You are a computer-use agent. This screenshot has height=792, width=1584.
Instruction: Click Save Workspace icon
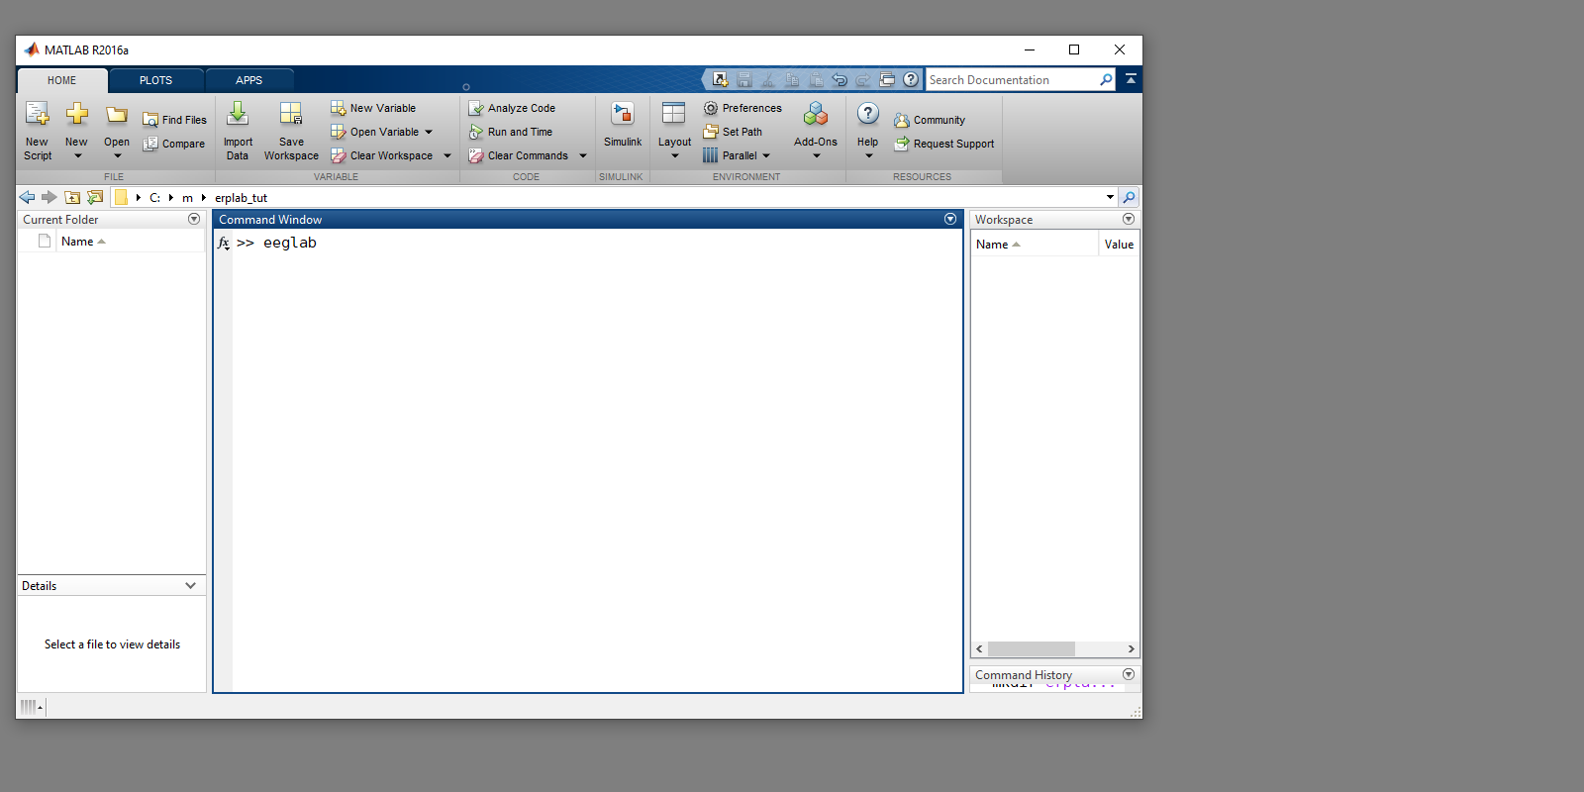(291, 115)
